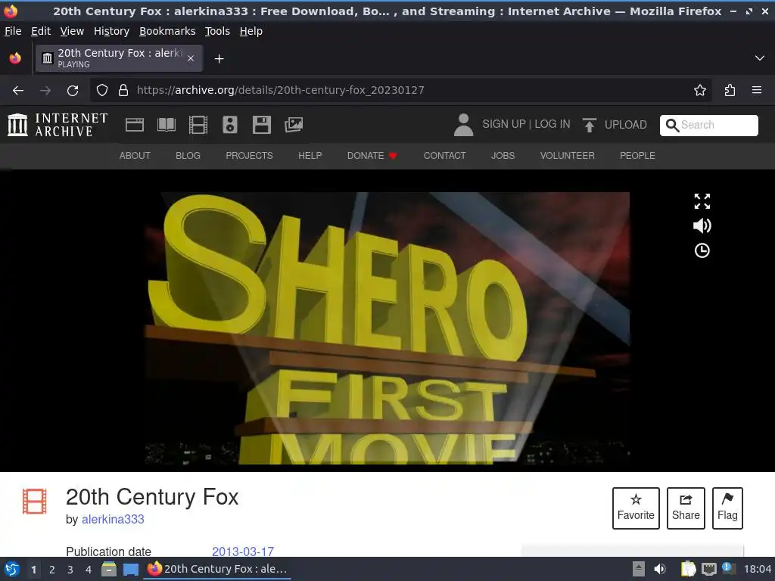This screenshot has width=775, height=581.
Task: Open the JOBS nav link
Action: (503, 156)
